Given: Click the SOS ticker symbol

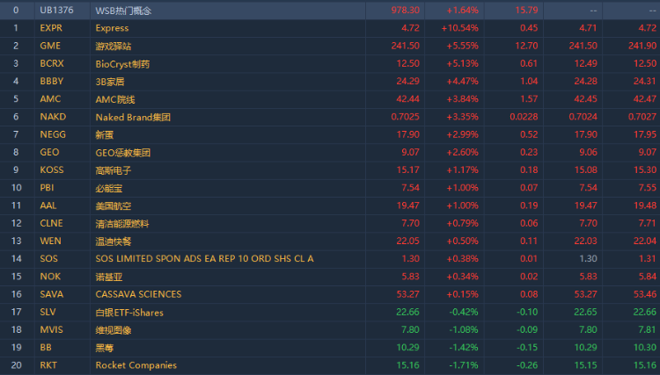Looking at the screenshot, I should tap(48, 258).
